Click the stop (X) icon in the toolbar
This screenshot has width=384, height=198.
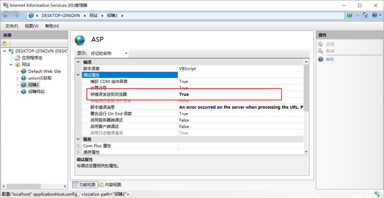tap(357, 15)
